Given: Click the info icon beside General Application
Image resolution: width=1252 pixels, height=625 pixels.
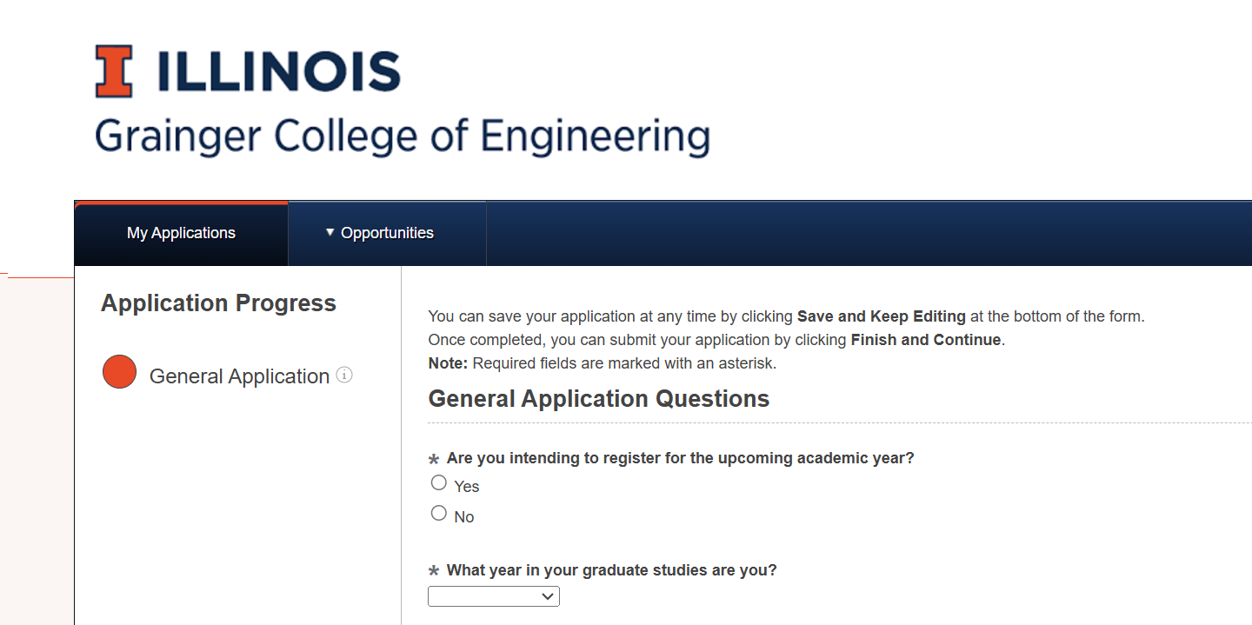Looking at the screenshot, I should coord(344,376).
